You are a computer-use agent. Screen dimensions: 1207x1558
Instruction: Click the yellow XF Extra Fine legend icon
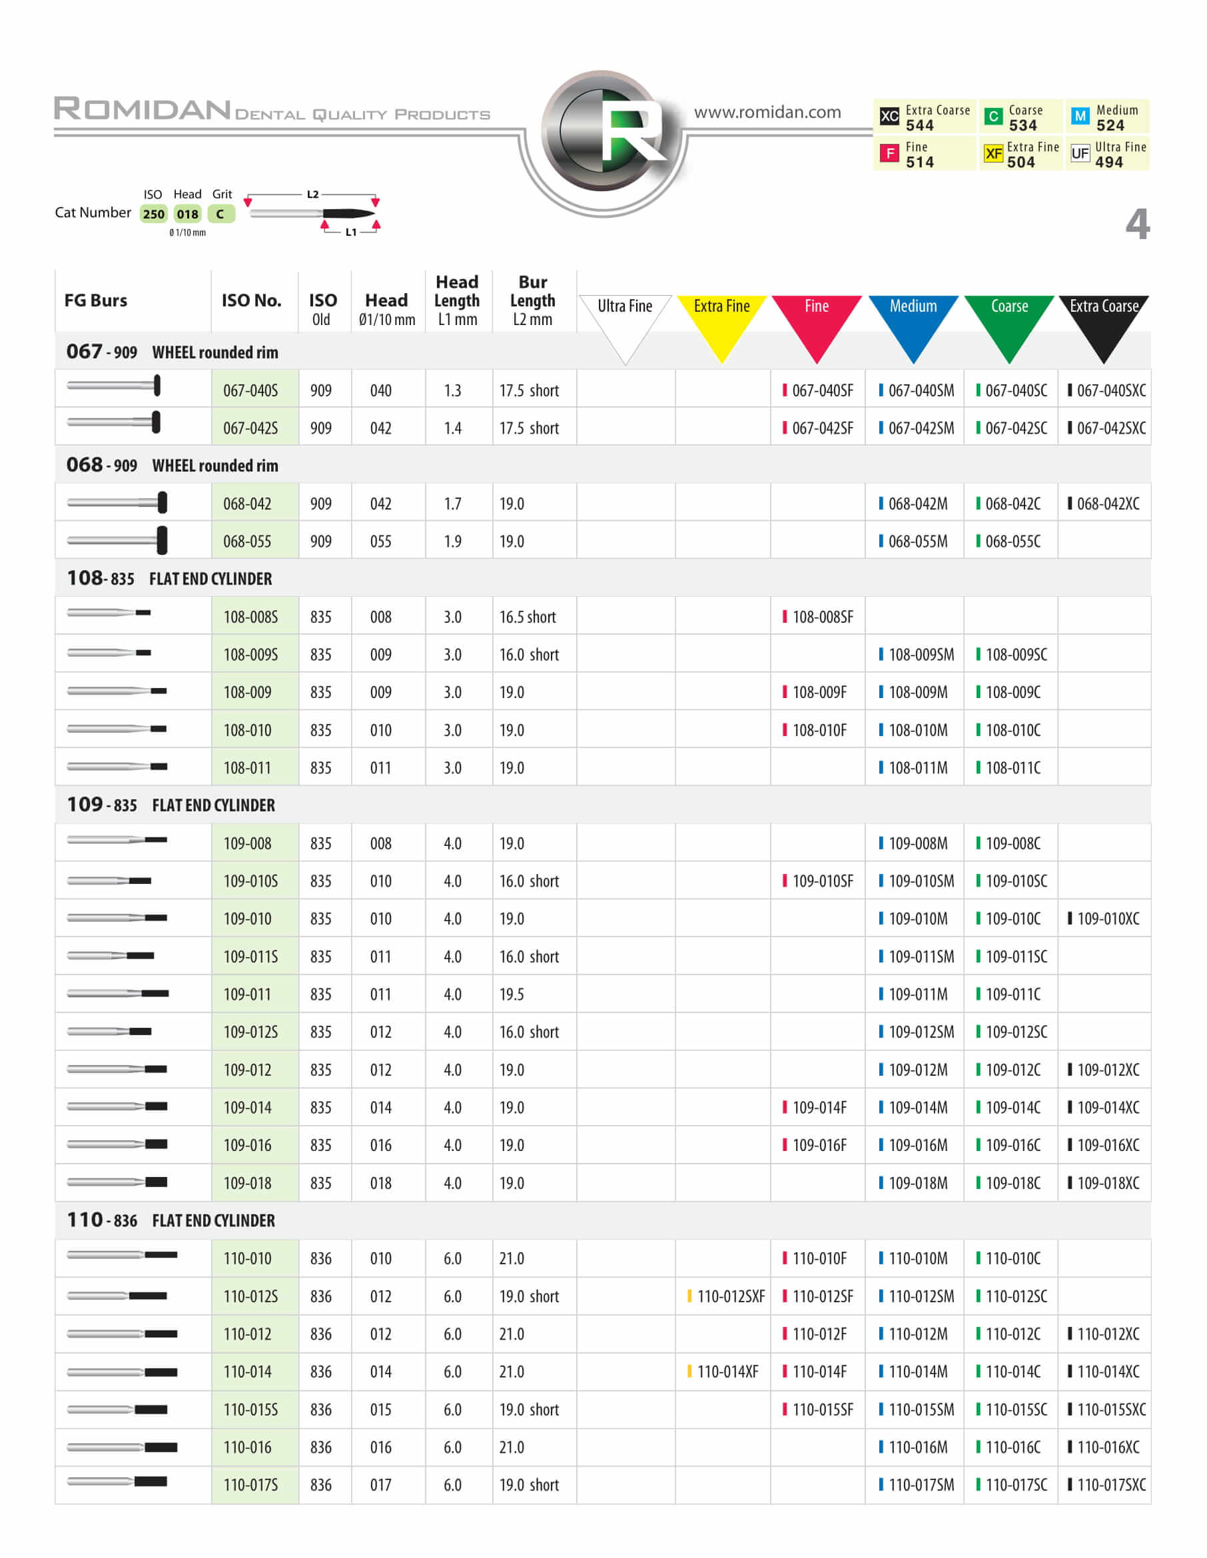click(x=993, y=153)
